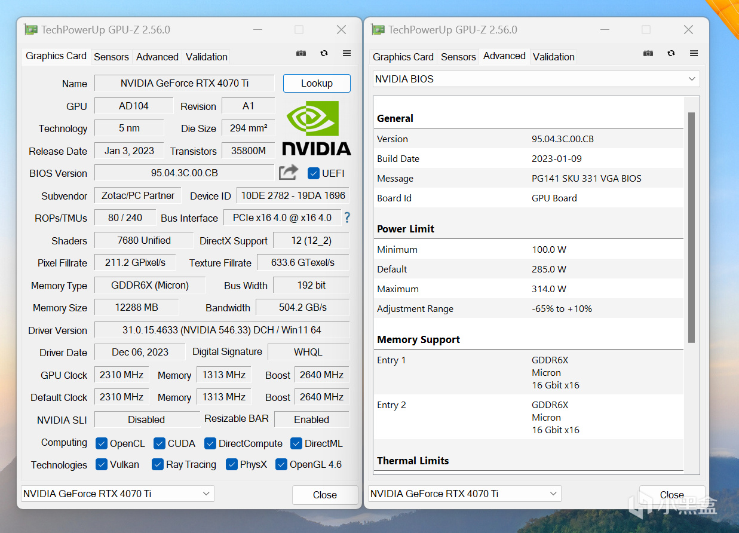Image resolution: width=739 pixels, height=533 pixels.
Task: Click the refresh icon in left GPU-Z window
Action: [x=324, y=53]
